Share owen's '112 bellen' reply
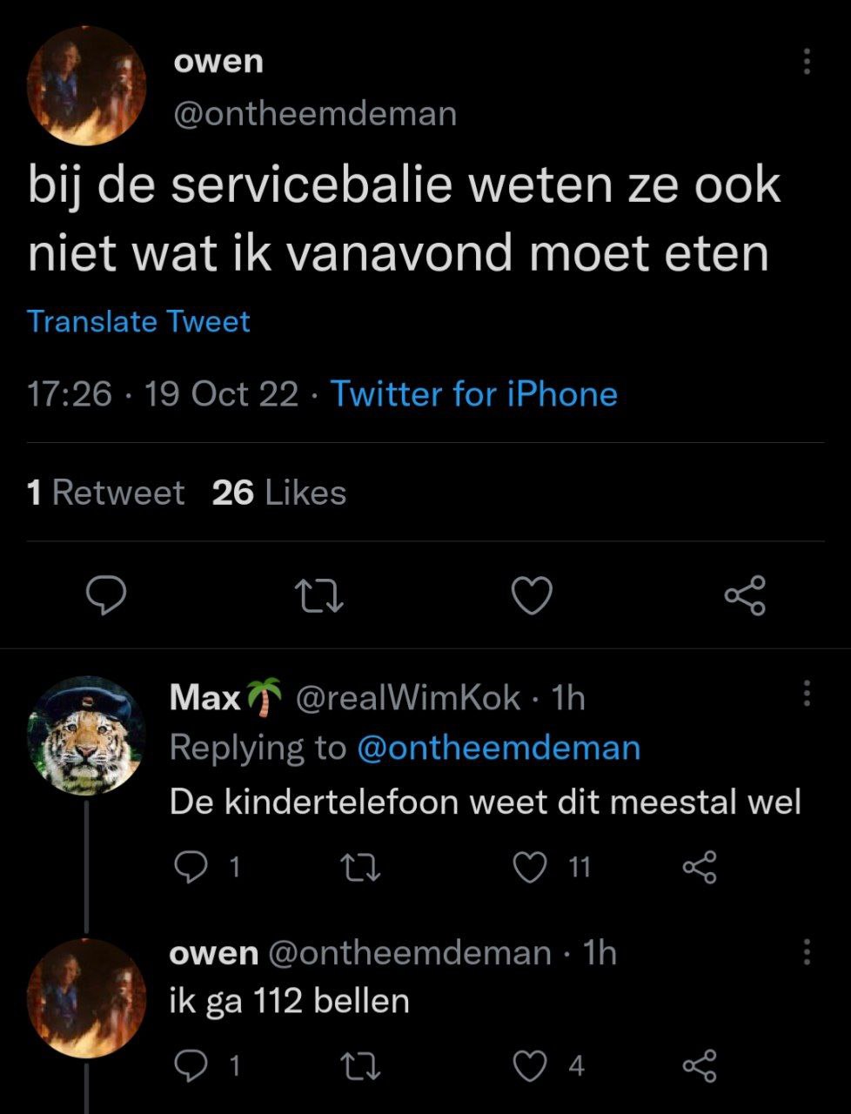851x1114 pixels. click(x=700, y=1065)
